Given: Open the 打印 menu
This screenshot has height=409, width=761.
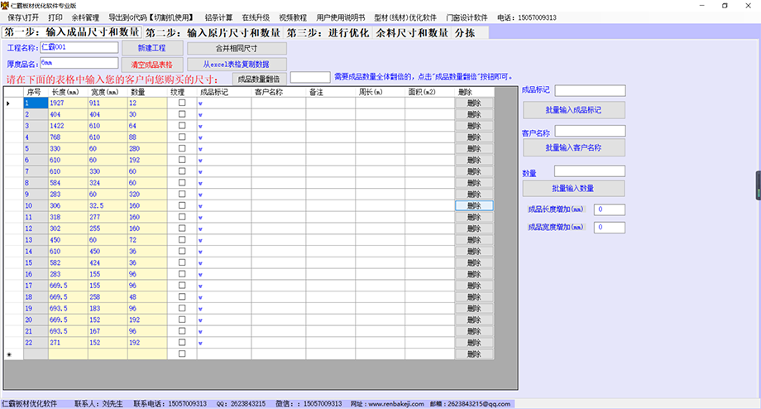Looking at the screenshot, I should [x=55, y=17].
